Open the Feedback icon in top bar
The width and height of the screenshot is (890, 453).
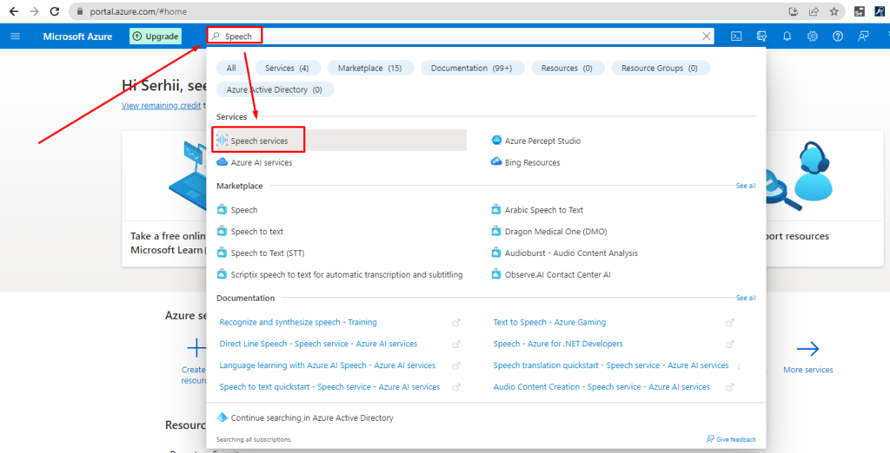click(x=863, y=36)
